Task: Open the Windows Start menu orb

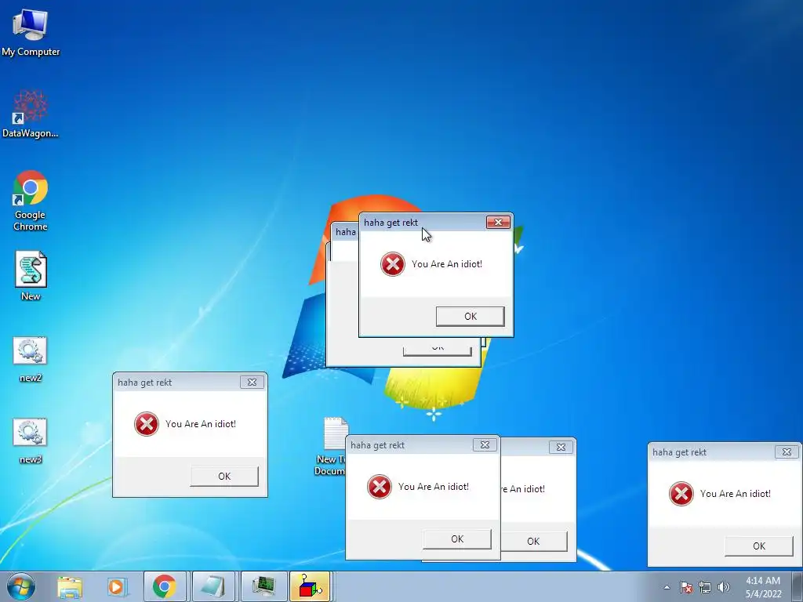Action: [x=21, y=586]
